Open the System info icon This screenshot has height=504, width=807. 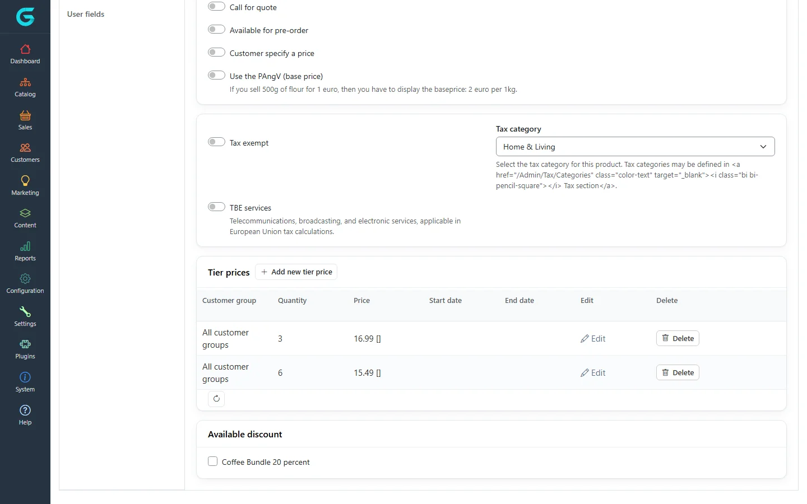point(25,377)
